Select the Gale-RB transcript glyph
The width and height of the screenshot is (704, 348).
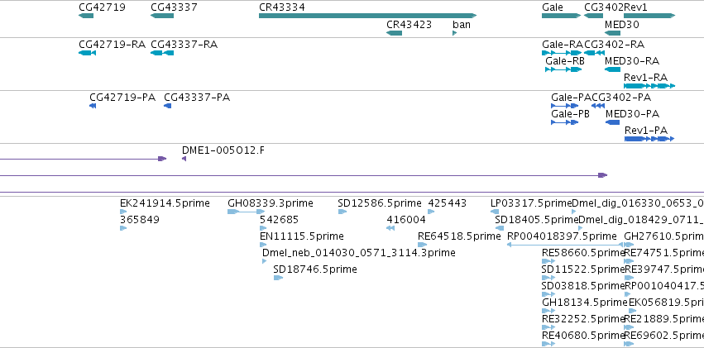tap(563, 69)
